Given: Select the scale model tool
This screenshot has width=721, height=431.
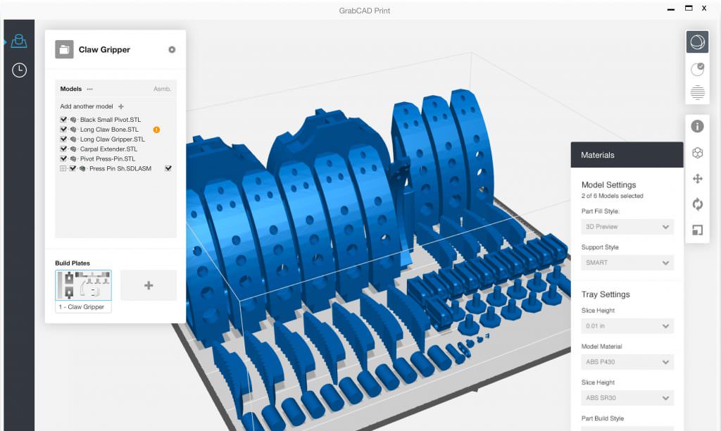Looking at the screenshot, I should (x=697, y=230).
